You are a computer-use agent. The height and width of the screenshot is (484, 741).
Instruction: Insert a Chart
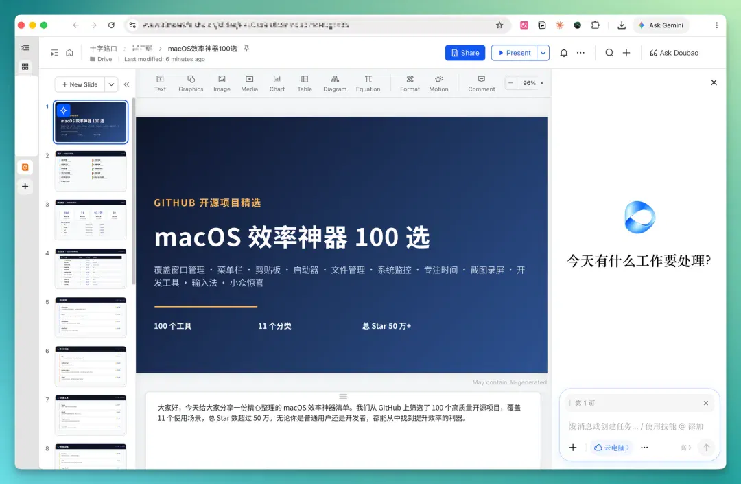[277, 83]
